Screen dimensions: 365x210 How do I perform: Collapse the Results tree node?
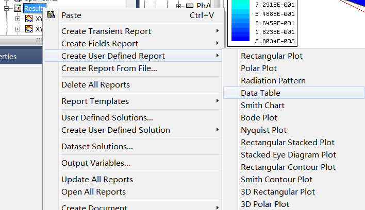point(7,9)
